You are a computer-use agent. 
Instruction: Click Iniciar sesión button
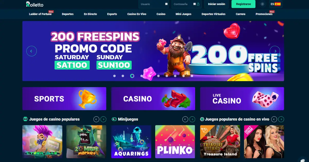point(217,4)
